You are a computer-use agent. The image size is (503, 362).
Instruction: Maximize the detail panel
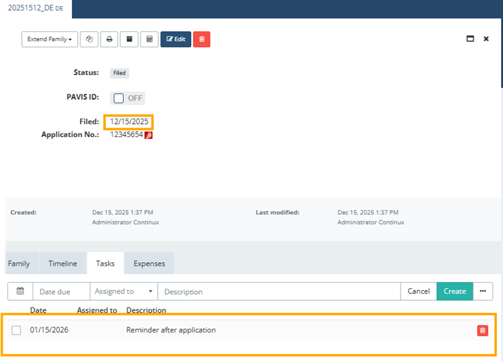(x=470, y=39)
